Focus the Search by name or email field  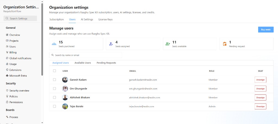86,55
